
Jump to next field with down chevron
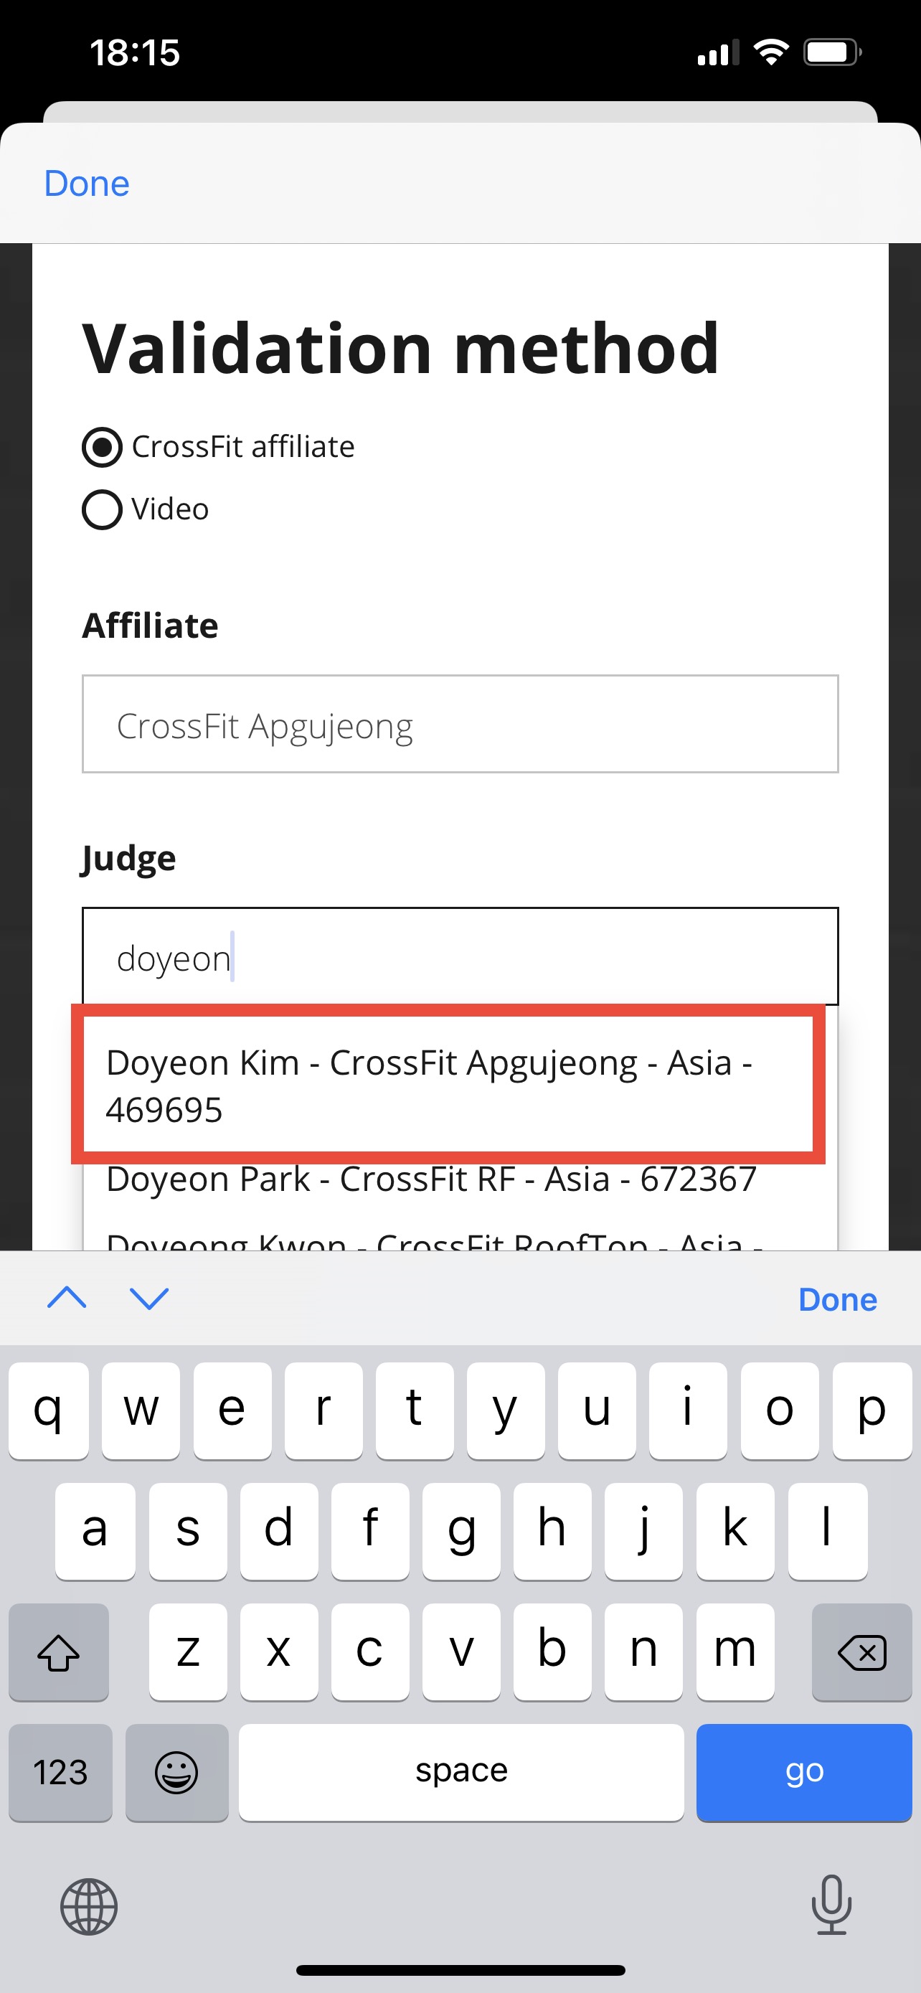148,1298
